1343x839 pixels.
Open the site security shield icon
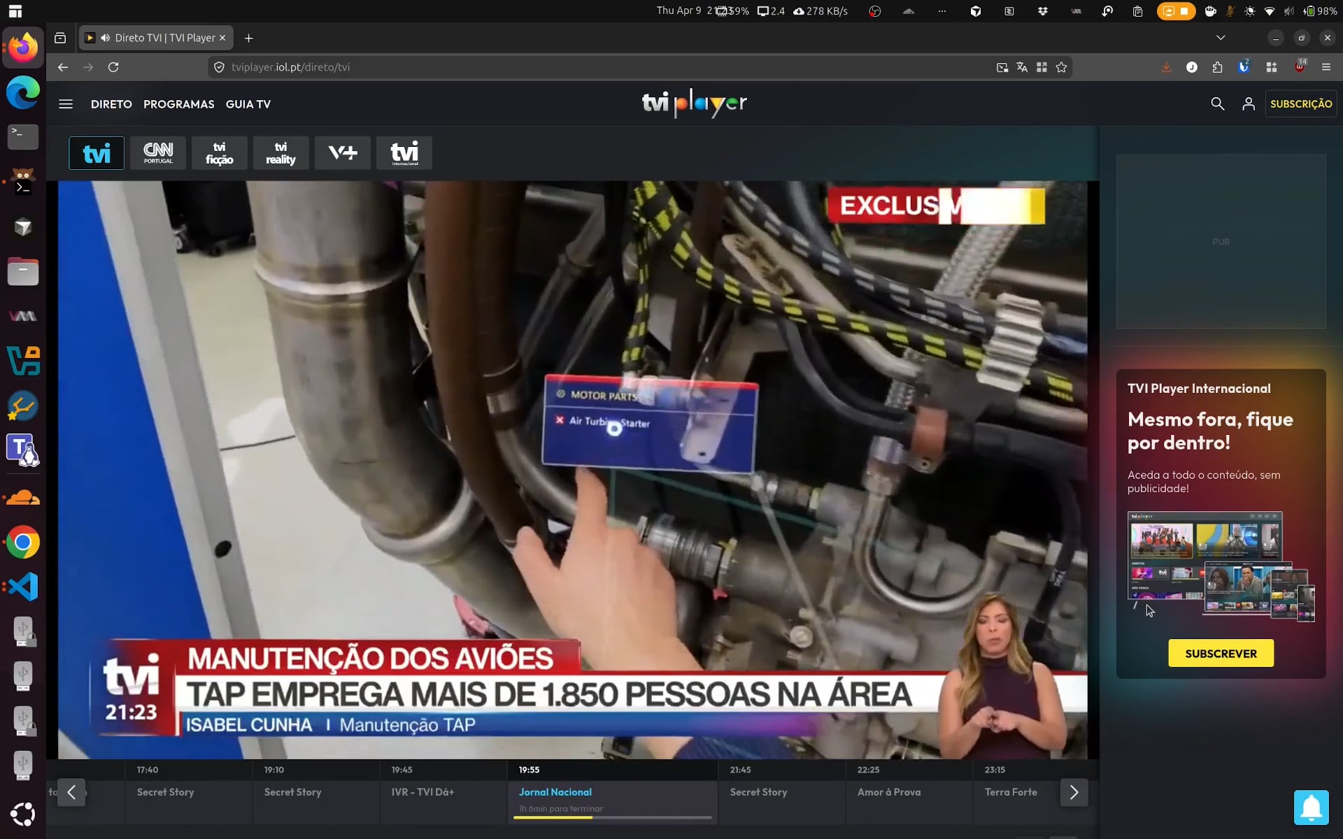[x=219, y=67]
